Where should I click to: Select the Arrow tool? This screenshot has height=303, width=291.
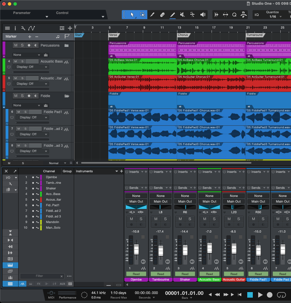[x=132, y=15]
